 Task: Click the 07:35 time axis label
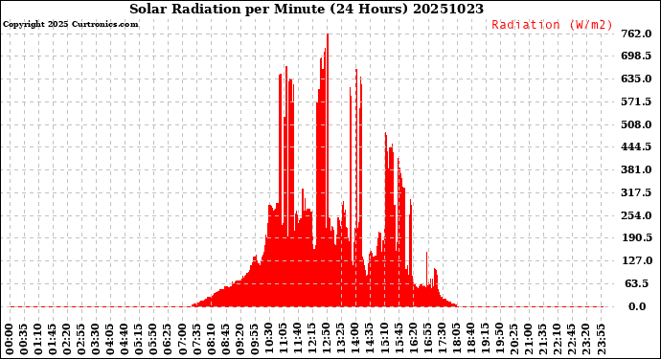[x=197, y=340]
